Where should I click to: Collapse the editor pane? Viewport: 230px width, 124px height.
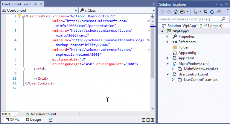coord(153,120)
